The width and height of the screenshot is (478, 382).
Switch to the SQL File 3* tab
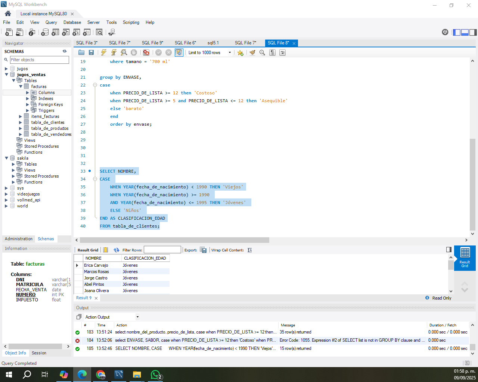pyautogui.click(x=87, y=43)
